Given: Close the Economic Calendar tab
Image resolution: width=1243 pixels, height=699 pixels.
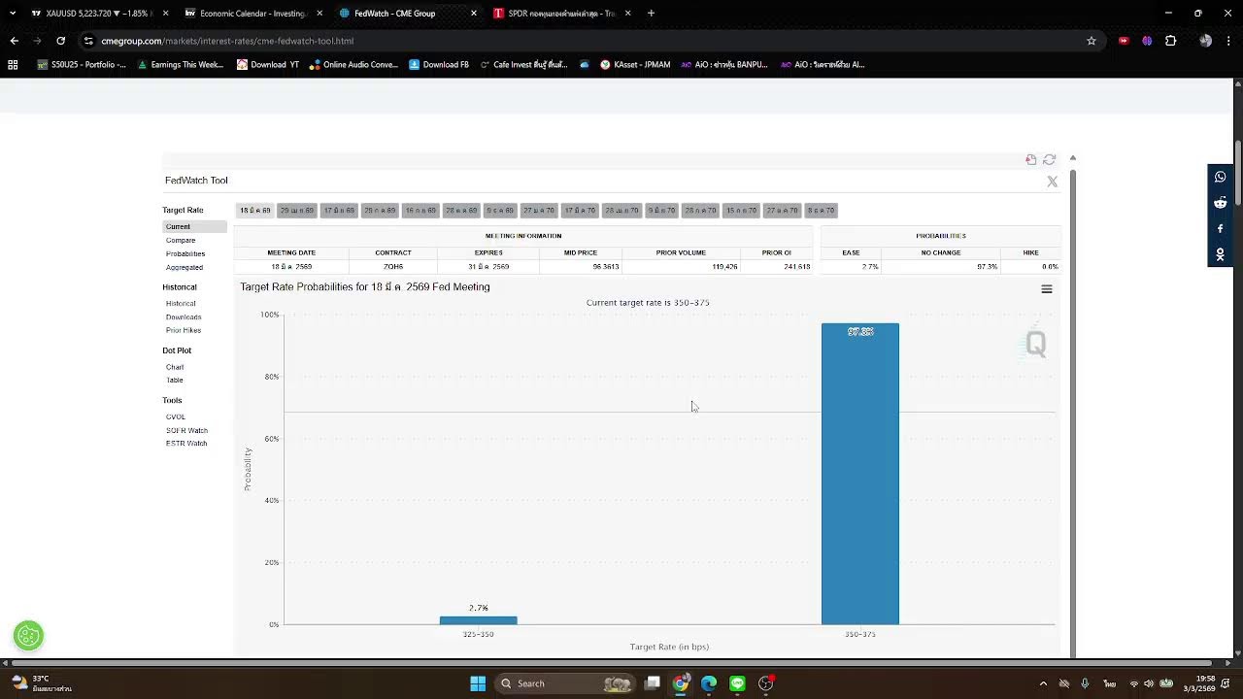Looking at the screenshot, I should coord(319,14).
